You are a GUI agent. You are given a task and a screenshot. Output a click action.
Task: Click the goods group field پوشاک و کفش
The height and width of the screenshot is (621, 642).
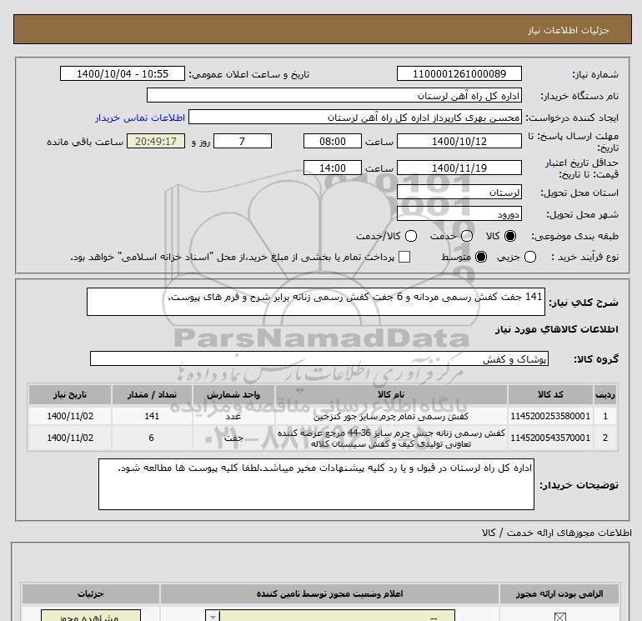pyautogui.click(x=319, y=358)
